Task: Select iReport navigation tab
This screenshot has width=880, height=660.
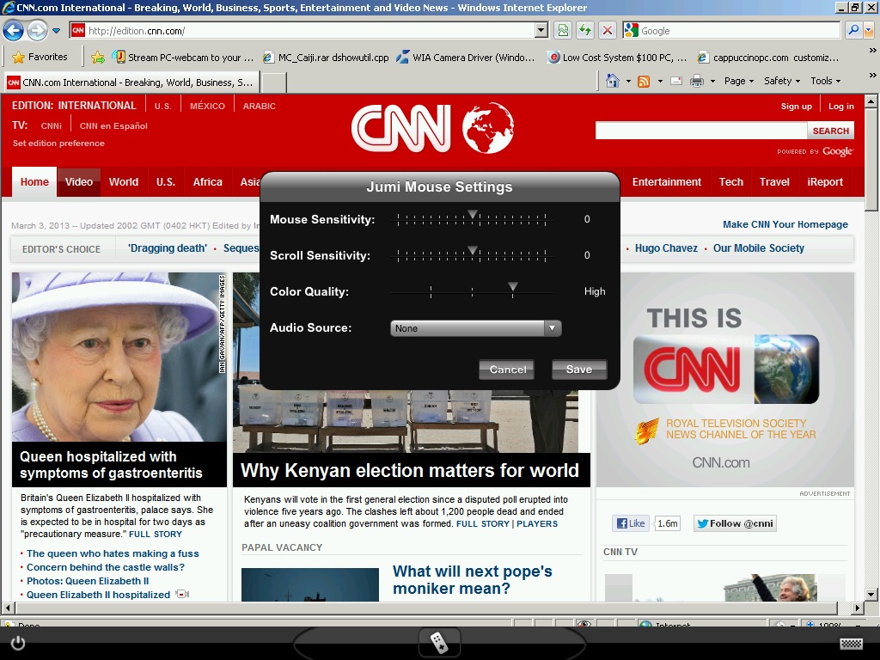Action: [x=825, y=182]
